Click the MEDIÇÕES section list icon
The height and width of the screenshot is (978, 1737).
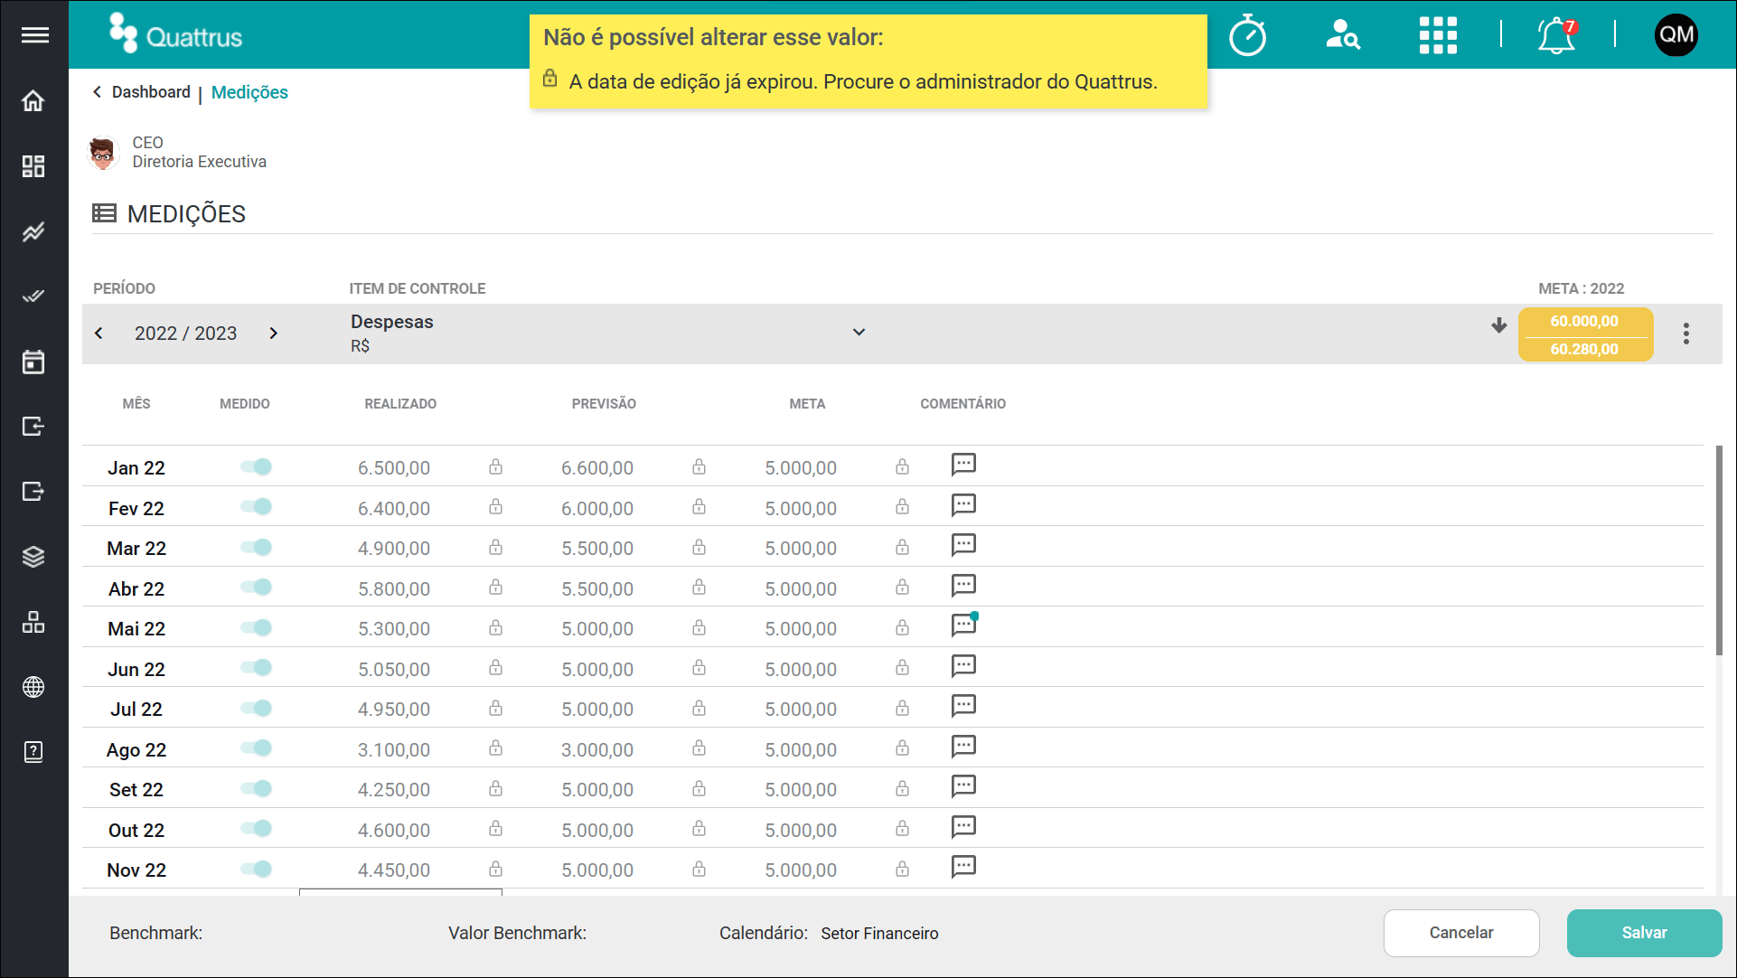tap(104, 213)
